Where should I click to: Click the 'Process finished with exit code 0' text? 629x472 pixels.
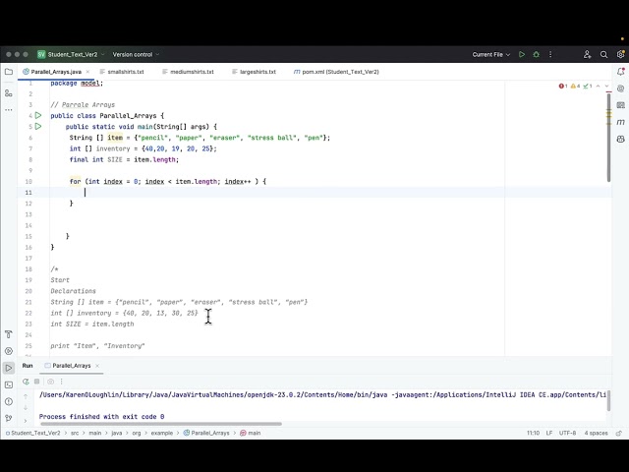tap(101, 417)
